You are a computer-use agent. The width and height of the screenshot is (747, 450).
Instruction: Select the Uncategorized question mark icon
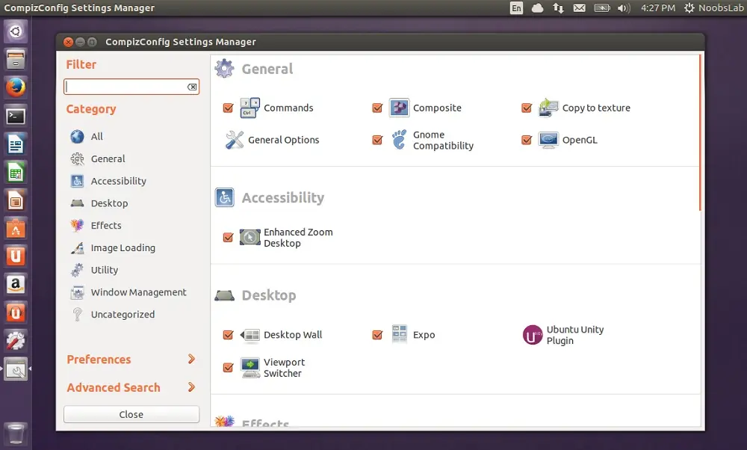[77, 314]
